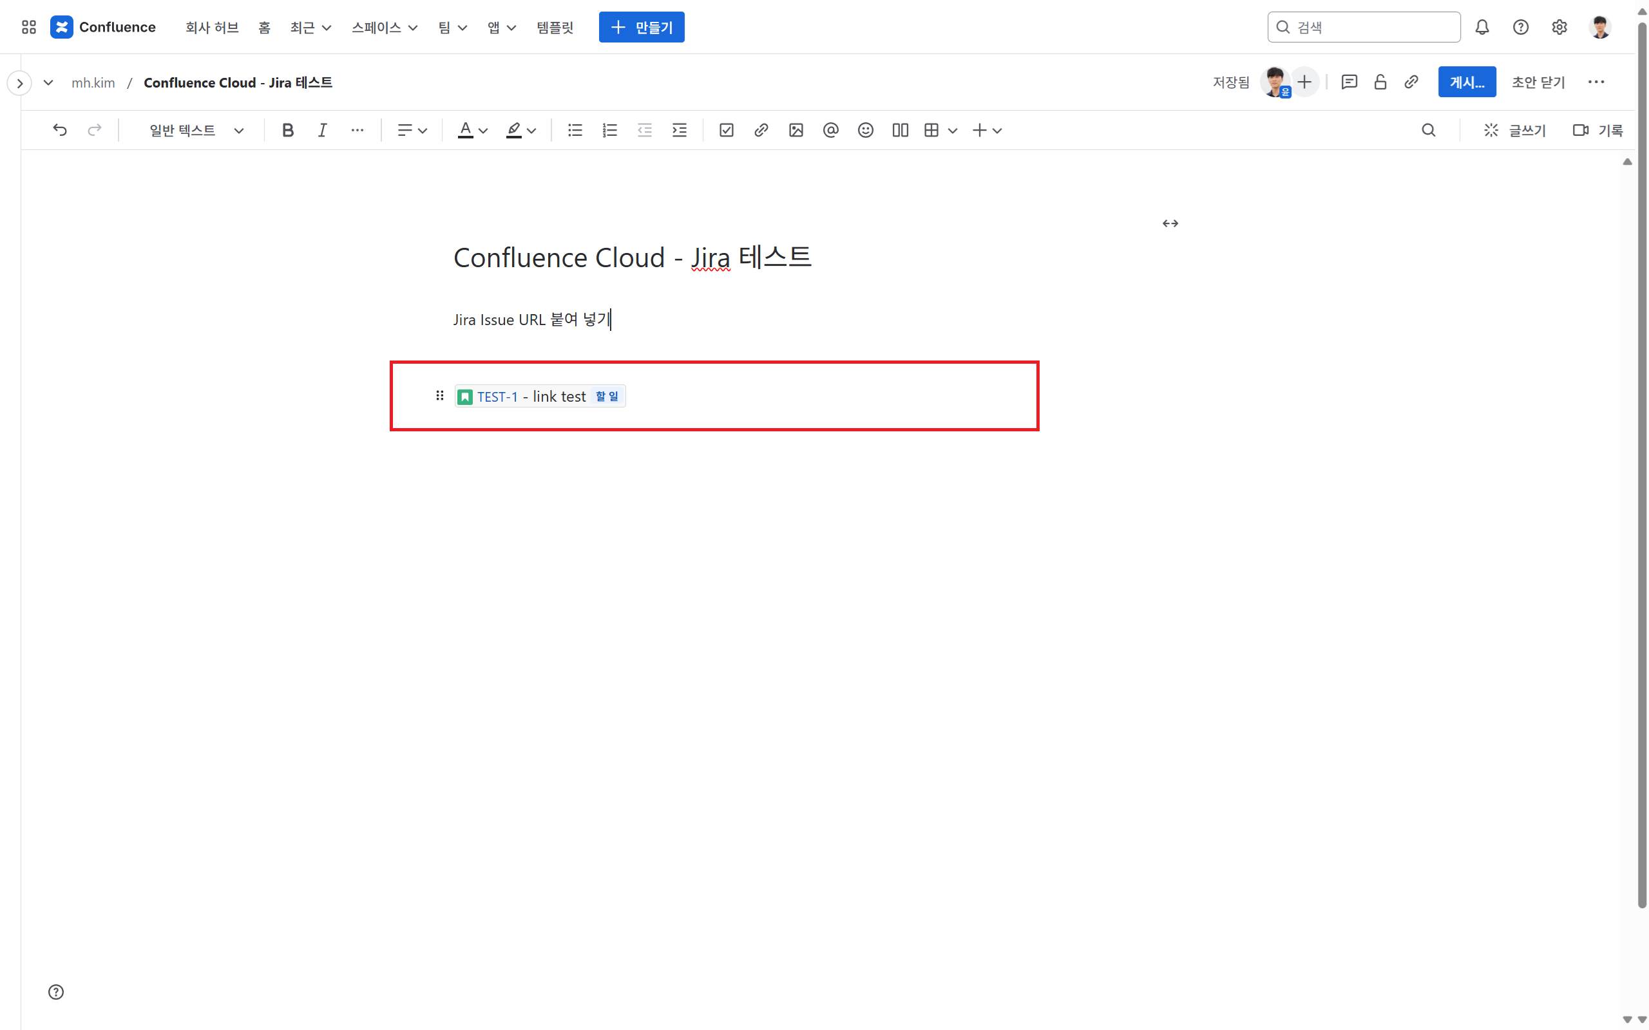Open the more actions ellipsis menu
Viewport: 1649px width, 1030px height.
click(x=1596, y=82)
